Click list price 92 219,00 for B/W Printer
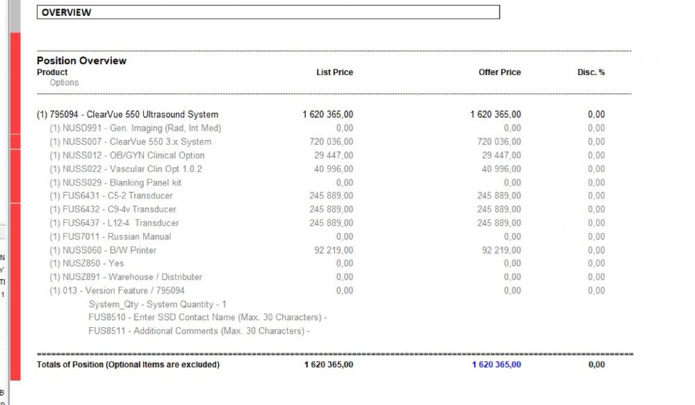695x405 pixels. click(x=334, y=251)
